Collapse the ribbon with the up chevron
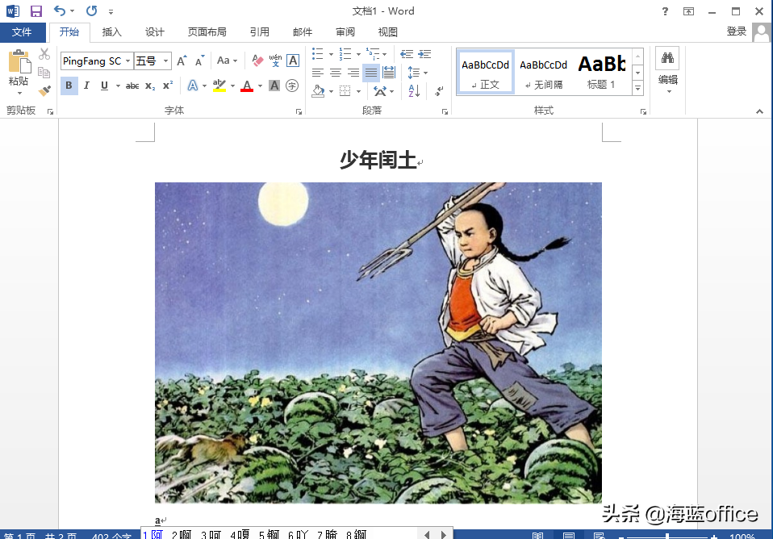The image size is (773, 539). pyautogui.click(x=760, y=111)
